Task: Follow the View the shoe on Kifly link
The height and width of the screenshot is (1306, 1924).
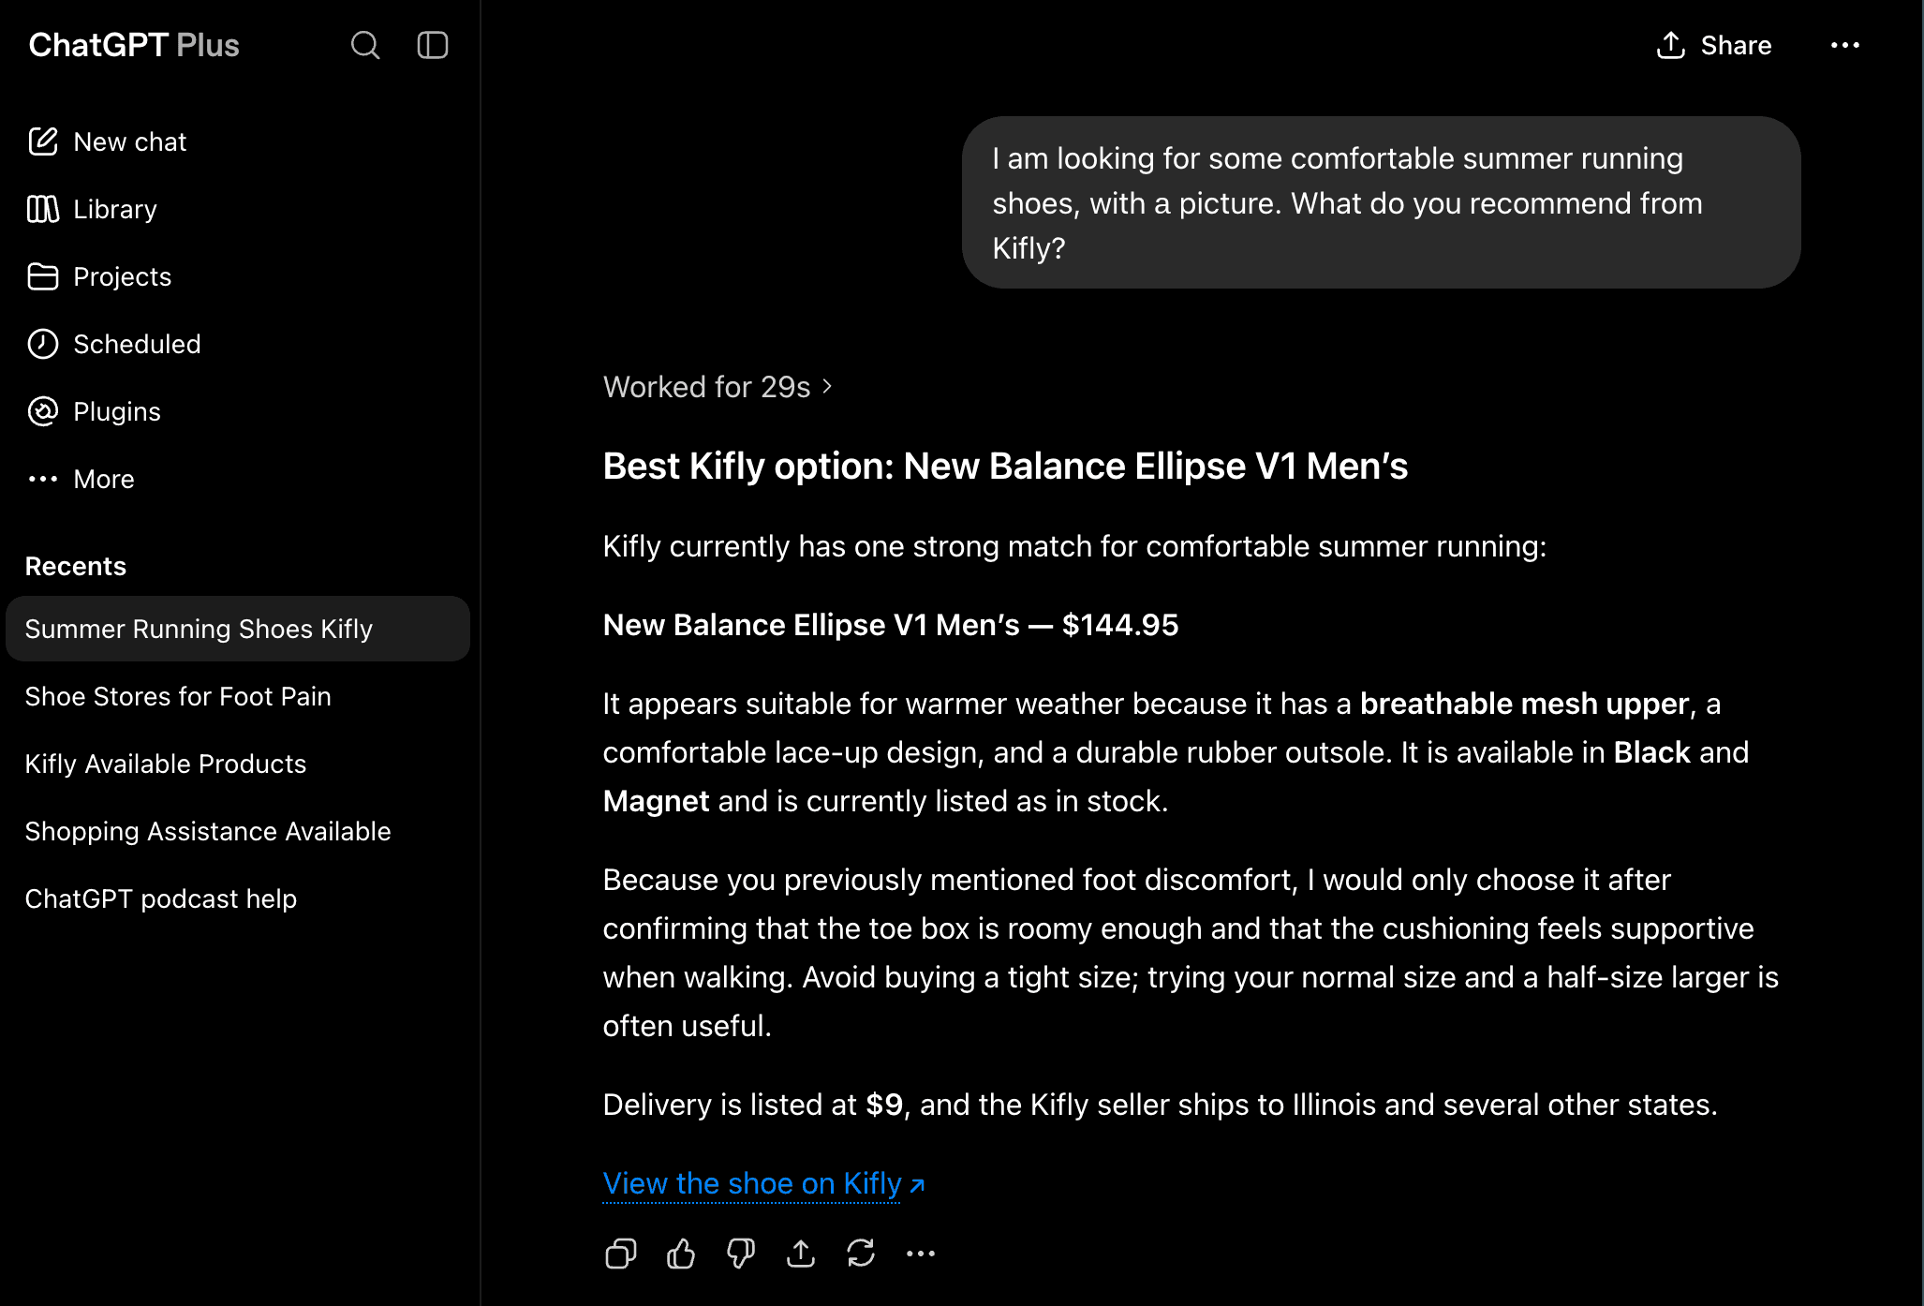Action: click(752, 1183)
